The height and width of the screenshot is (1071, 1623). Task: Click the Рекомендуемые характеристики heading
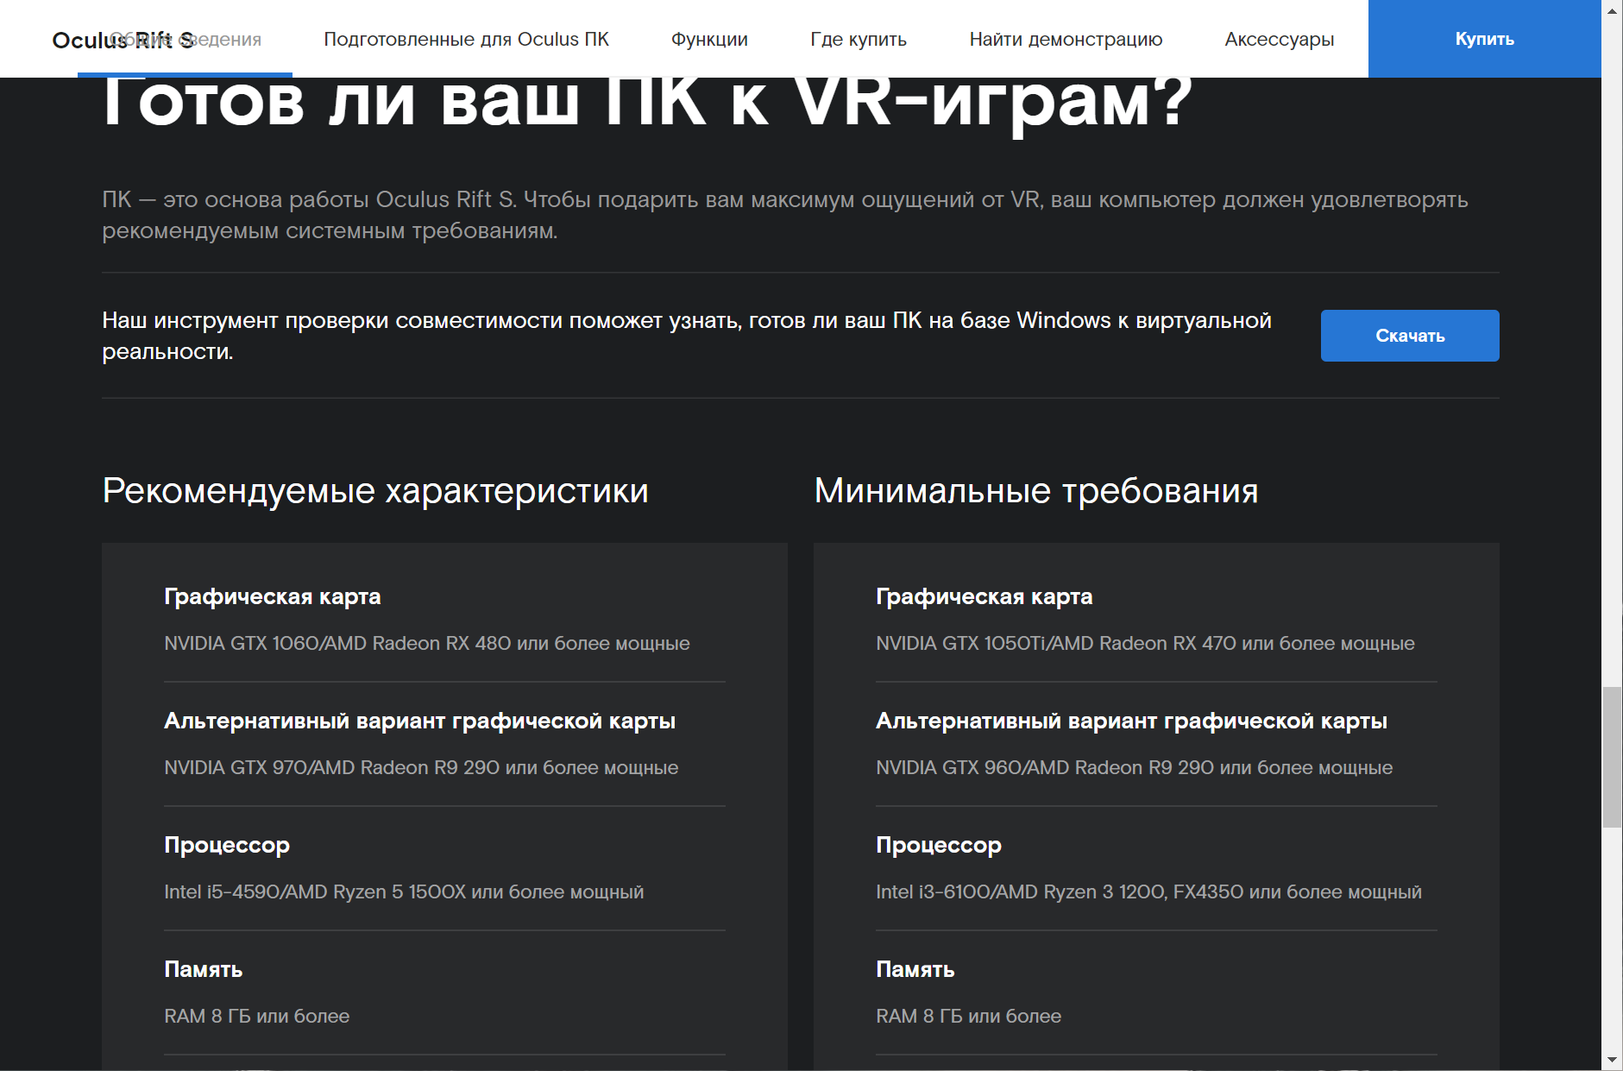(375, 490)
